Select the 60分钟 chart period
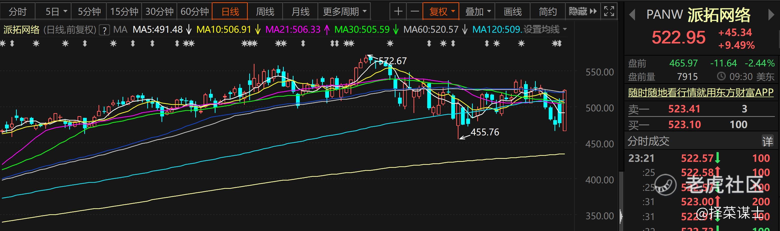 coord(195,11)
